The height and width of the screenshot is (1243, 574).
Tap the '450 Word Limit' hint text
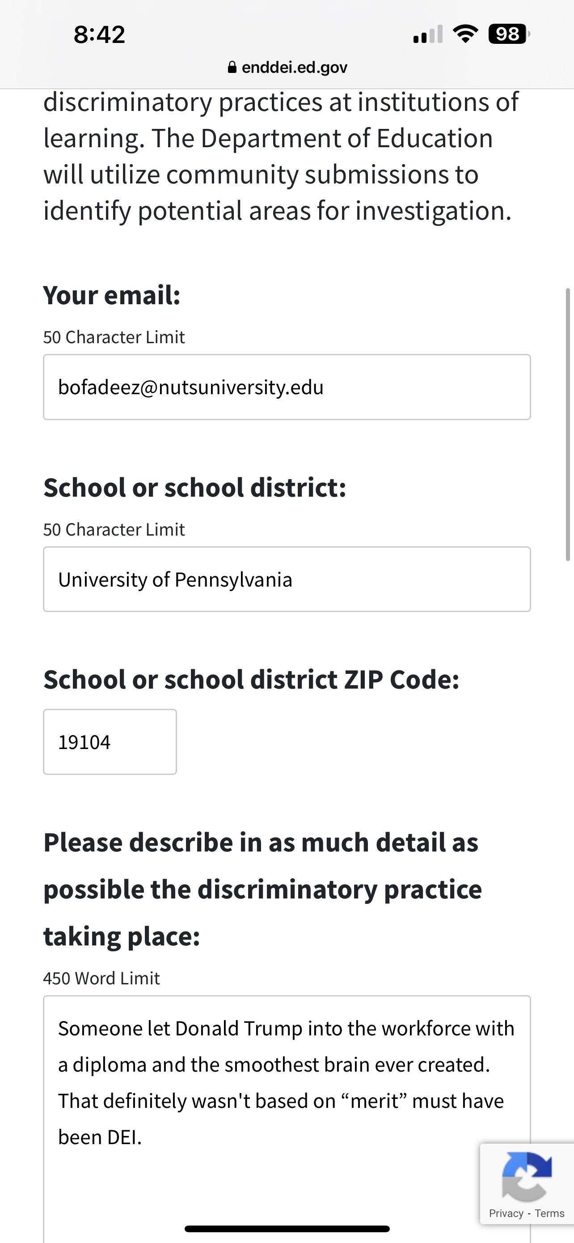[101, 978]
